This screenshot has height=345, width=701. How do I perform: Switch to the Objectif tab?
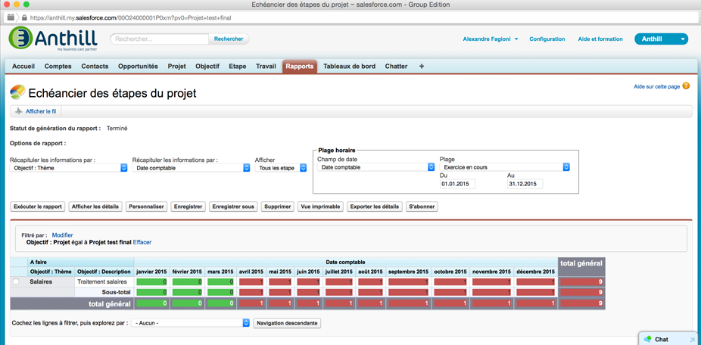point(207,66)
